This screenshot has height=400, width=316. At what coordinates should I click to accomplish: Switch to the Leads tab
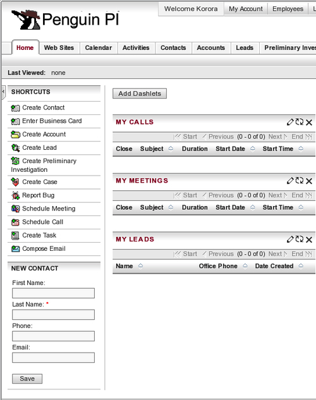(245, 48)
